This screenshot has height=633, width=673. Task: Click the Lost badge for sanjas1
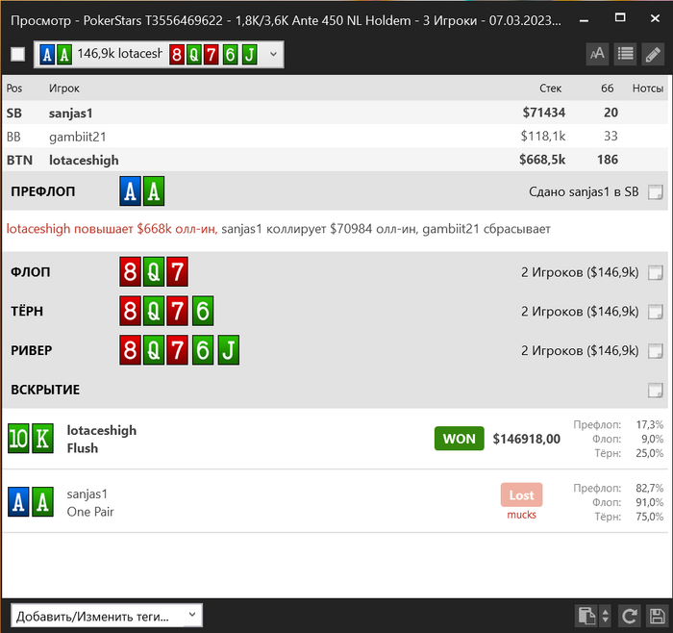tap(521, 495)
